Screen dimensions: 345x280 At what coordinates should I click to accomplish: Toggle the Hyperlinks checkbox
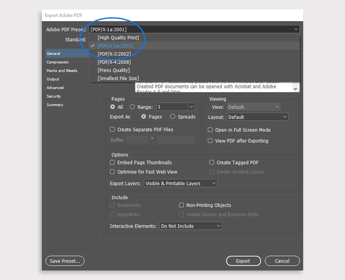click(x=113, y=214)
